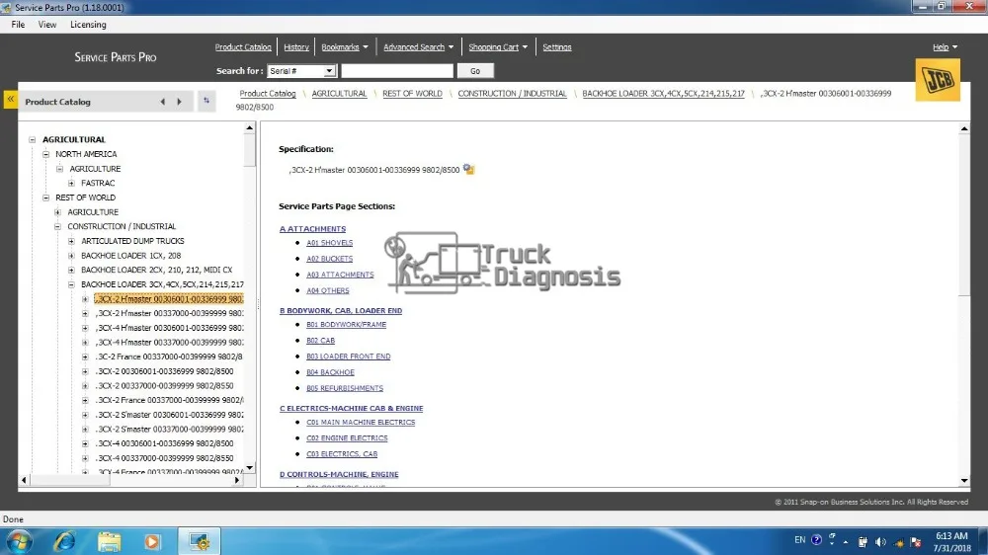
Task: Click the volume icon in system tray
Action: [881, 542]
